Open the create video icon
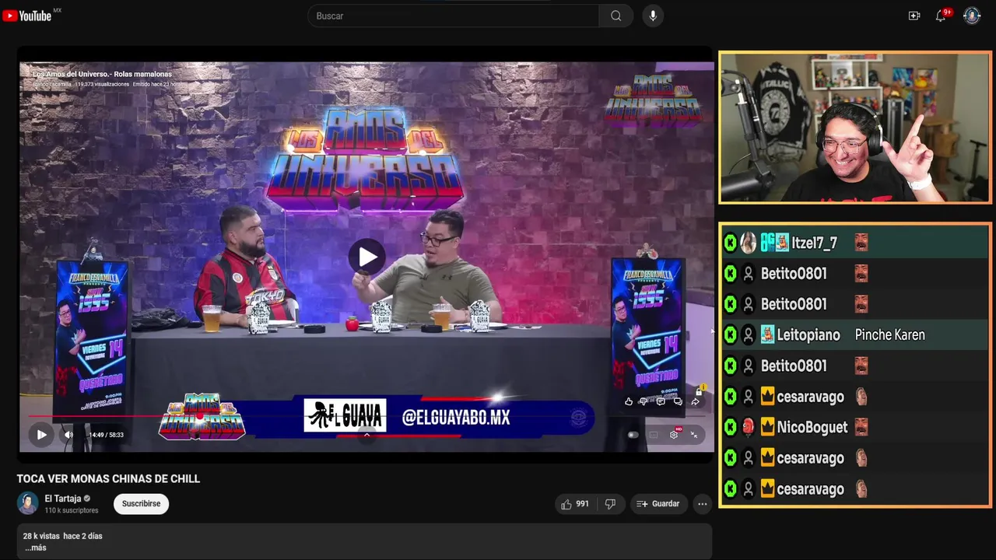This screenshot has height=560, width=996. (x=914, y=16)
